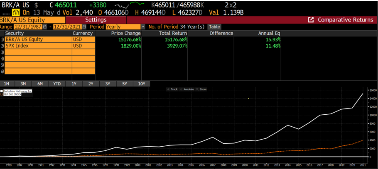Set the chart range to 3Y
Screen dimensions: 378x169
pyautogui.click(x=108, y=84)
